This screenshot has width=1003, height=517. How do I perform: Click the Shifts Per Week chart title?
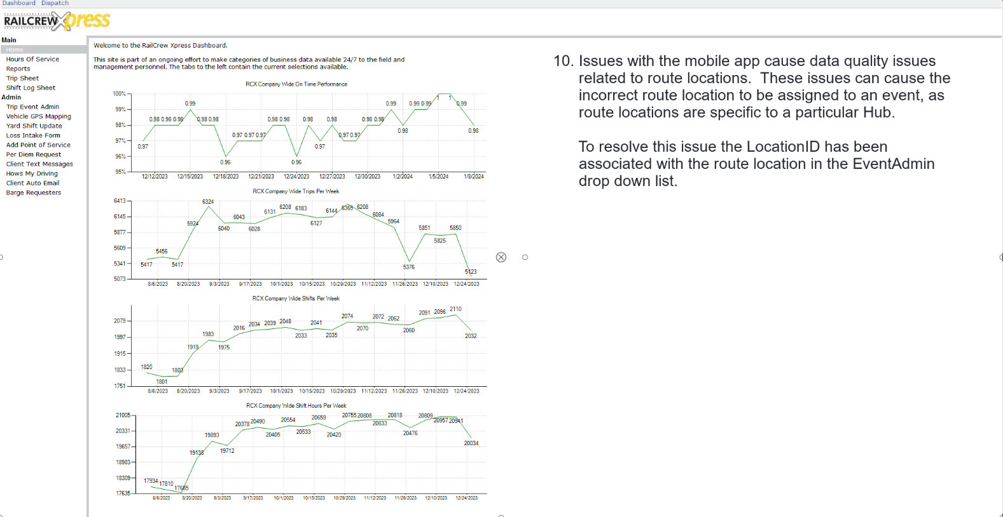296,299
